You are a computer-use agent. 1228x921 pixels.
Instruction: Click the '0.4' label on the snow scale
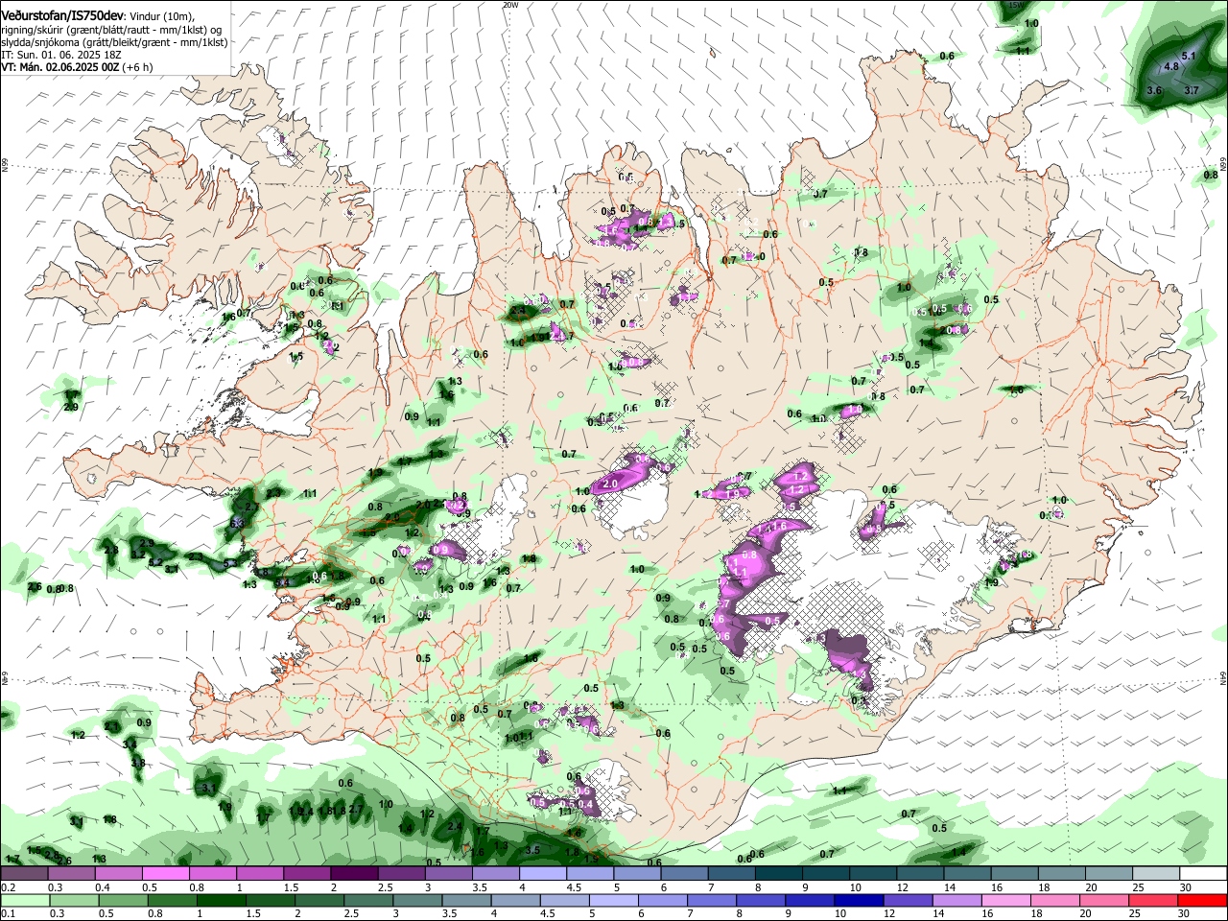click(x=103, y=887)
